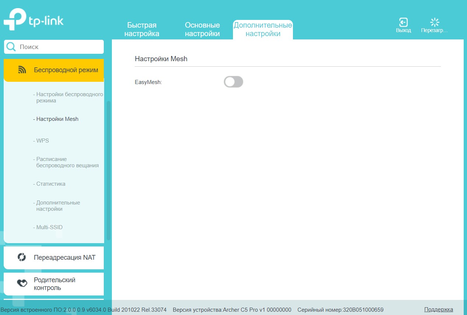Open Статистика in wireless submenu
The height and width of the screenshot is (315, 467).
51,184
